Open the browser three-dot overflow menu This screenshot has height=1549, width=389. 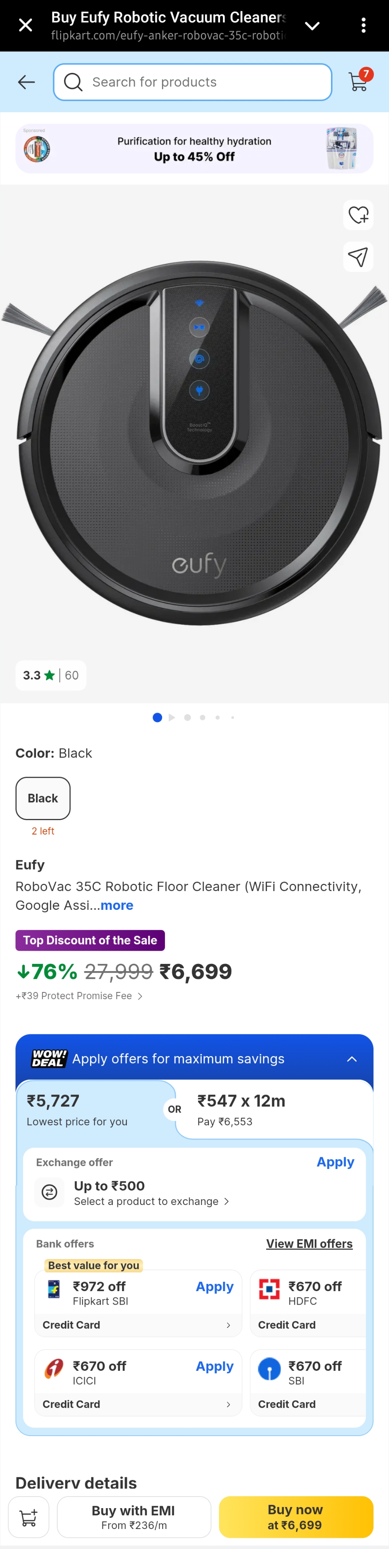(363, 25)
